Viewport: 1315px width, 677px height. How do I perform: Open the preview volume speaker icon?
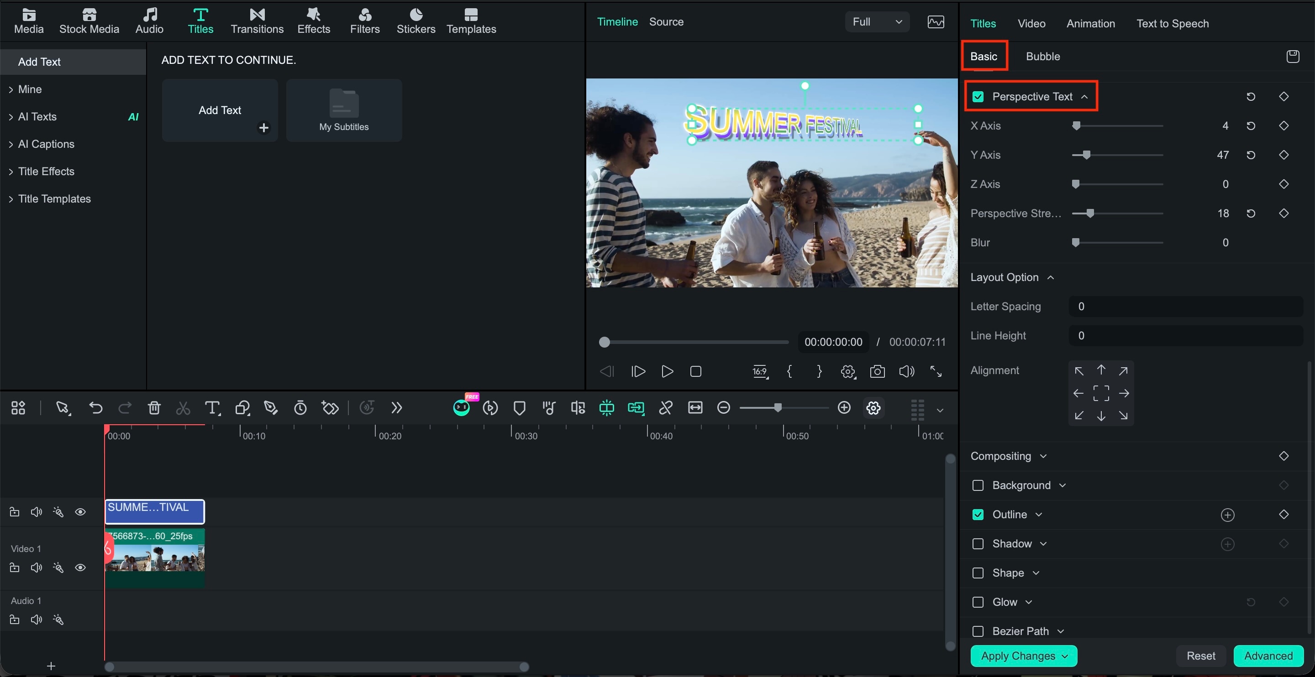point(906,371)
